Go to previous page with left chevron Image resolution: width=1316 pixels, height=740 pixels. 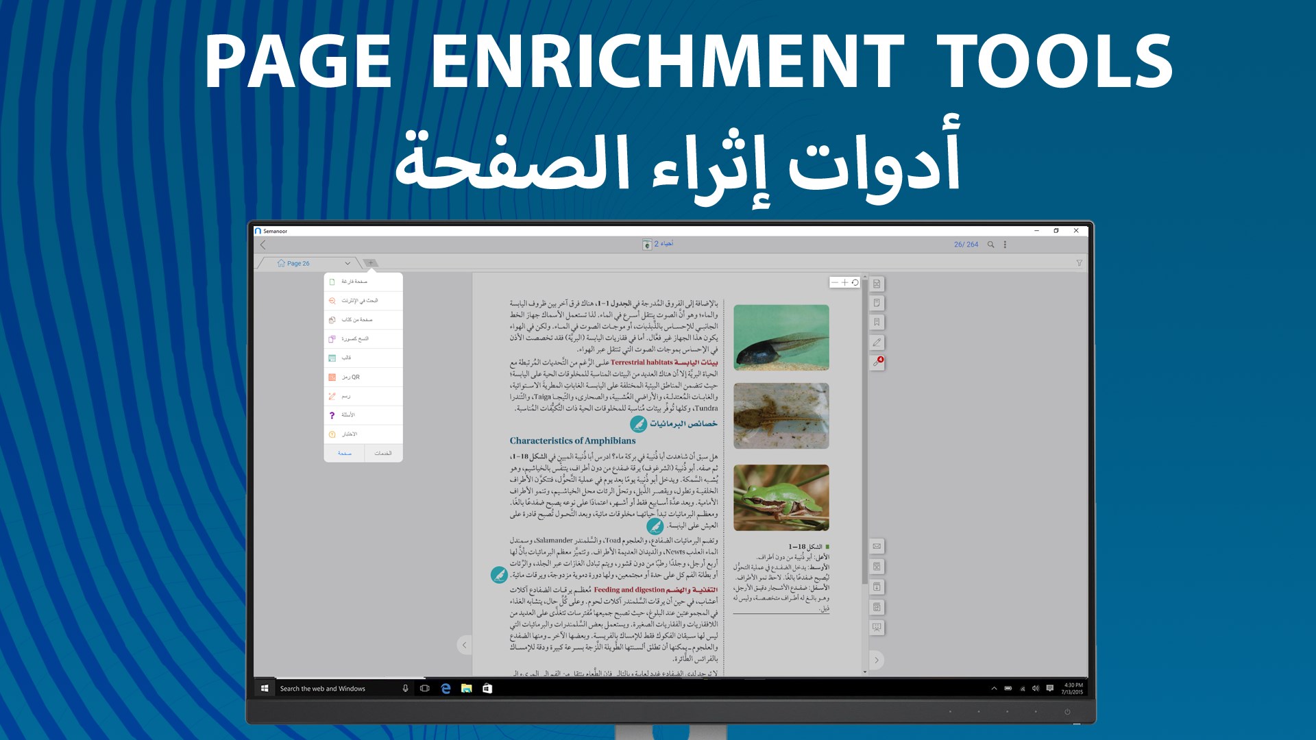coord(464,645)
